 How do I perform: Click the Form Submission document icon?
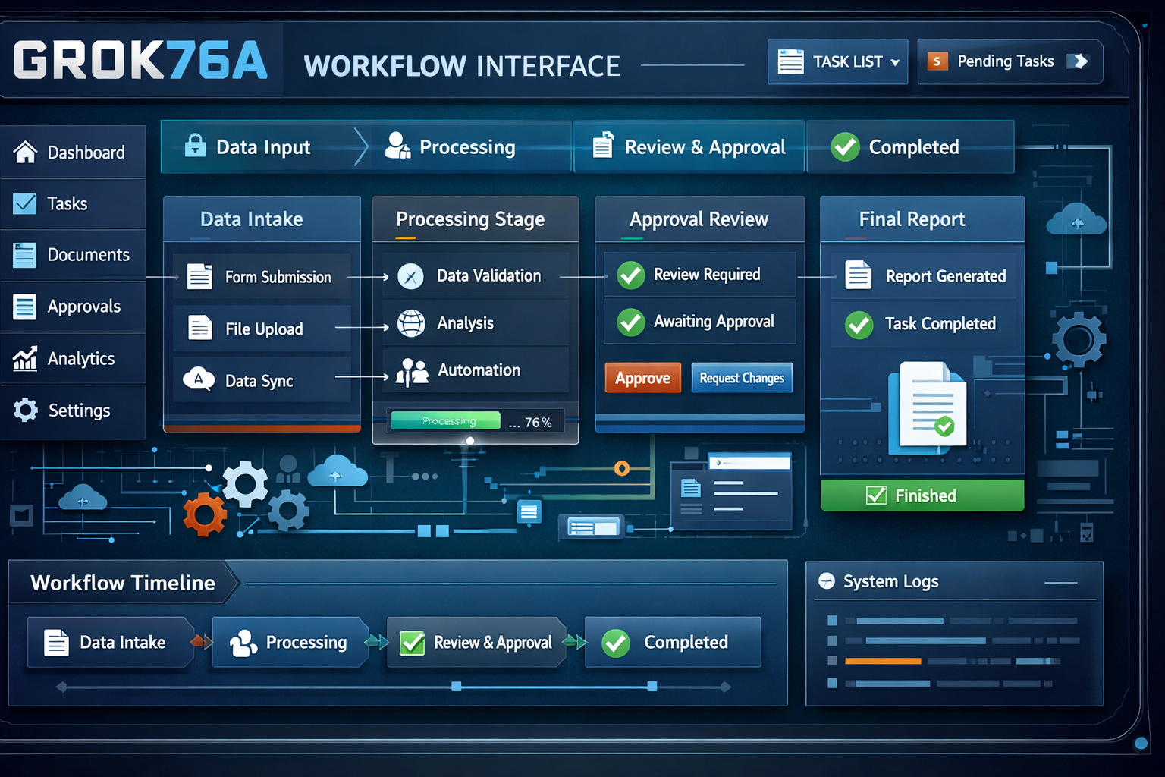(x=199, y=275)
